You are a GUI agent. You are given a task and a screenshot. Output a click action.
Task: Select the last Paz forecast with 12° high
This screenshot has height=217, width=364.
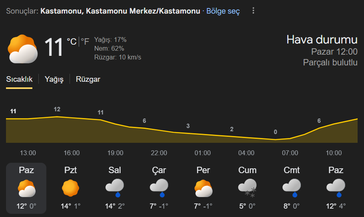(x=336, y=188)
